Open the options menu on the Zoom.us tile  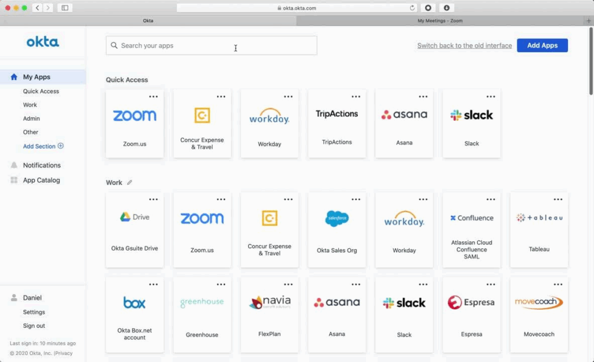[153, 96]
